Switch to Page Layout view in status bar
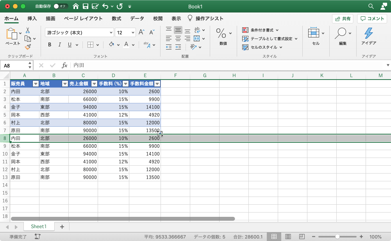Image resolution: width=391 pixels, height=241 pixels. 288,237
